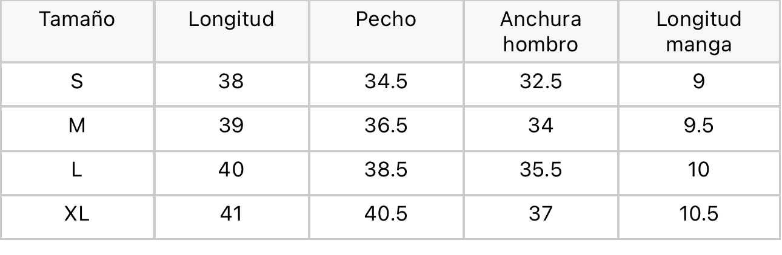Click shoulder width 35.5 for L
Image resolution: width=782 pixels, height=255 pixels.
coord(541,170)
